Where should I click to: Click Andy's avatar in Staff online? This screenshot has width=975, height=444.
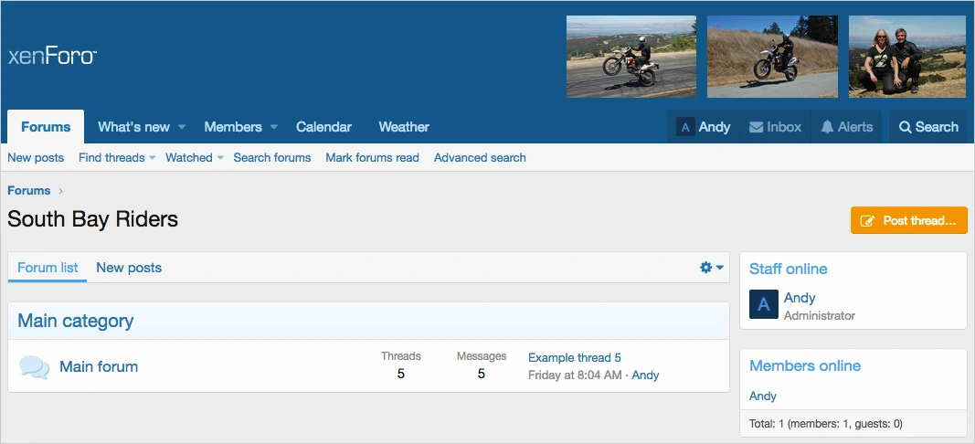(763, 305)
